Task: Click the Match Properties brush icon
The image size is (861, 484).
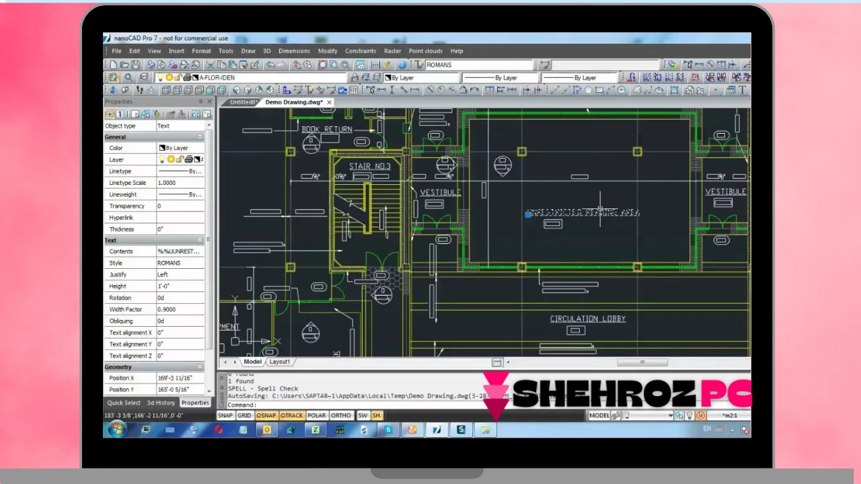Action: (255, 65)
